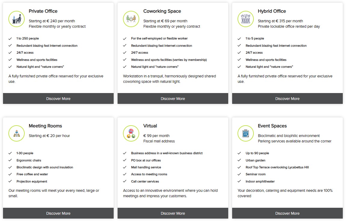Open Discover More for Private Office
The image size is (347, 221).
[58, 99]
